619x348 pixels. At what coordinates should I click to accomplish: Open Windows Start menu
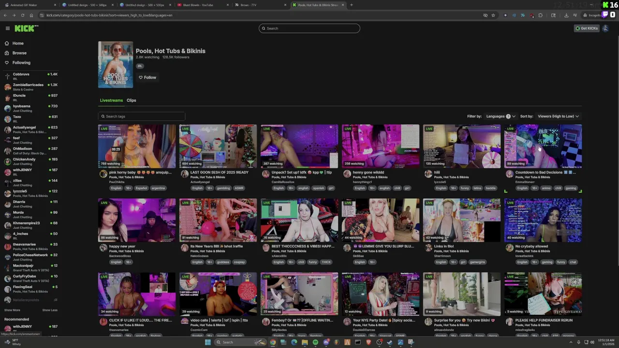click(x=207, y=342)
